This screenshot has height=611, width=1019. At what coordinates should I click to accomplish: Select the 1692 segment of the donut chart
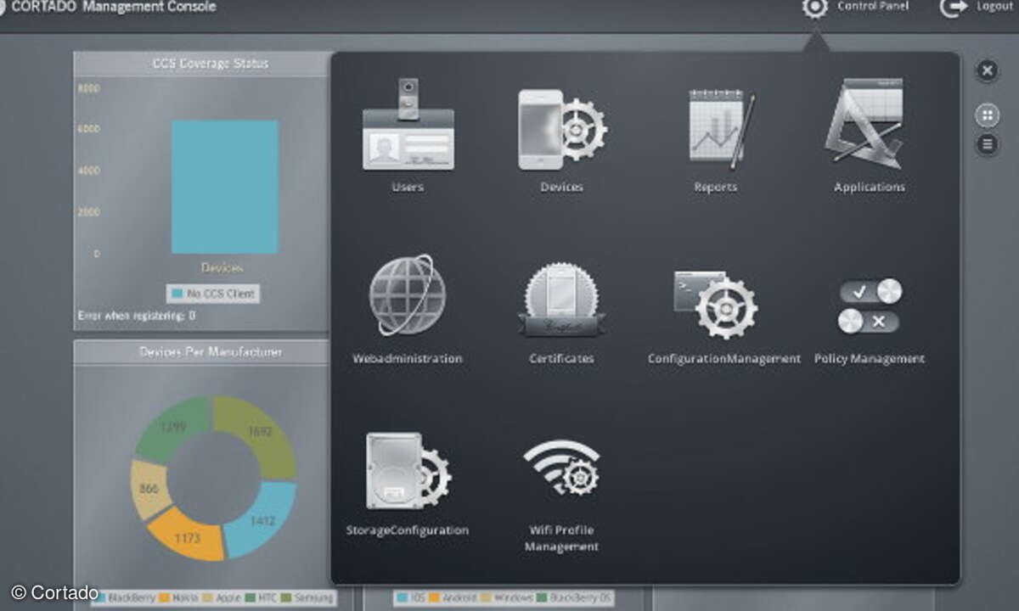click(x=258, y=433)
